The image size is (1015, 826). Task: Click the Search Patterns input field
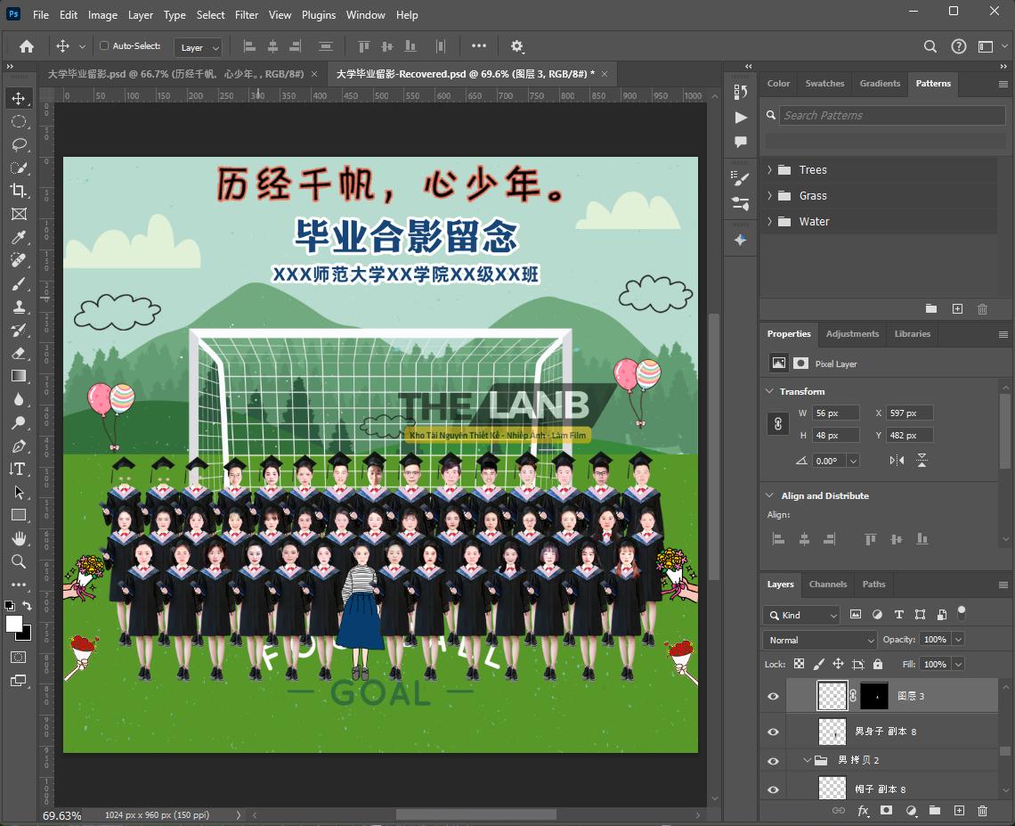pyautogui.click(x=892, y=116)
